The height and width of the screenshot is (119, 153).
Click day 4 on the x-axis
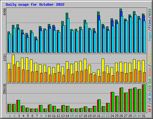pos(23,116)
